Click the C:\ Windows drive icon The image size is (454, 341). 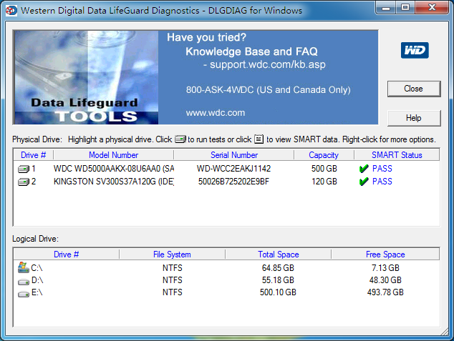coord(24,267)
